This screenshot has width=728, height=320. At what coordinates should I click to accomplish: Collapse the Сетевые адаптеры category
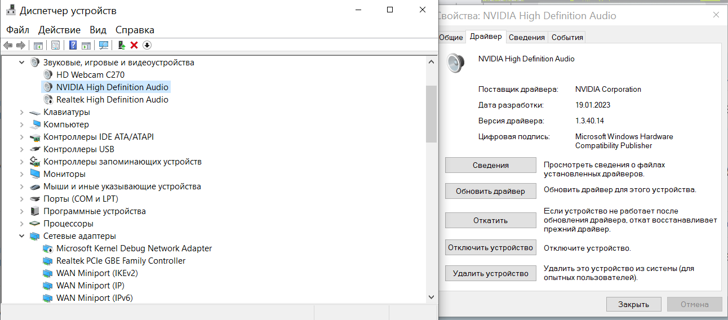[22, 236]
